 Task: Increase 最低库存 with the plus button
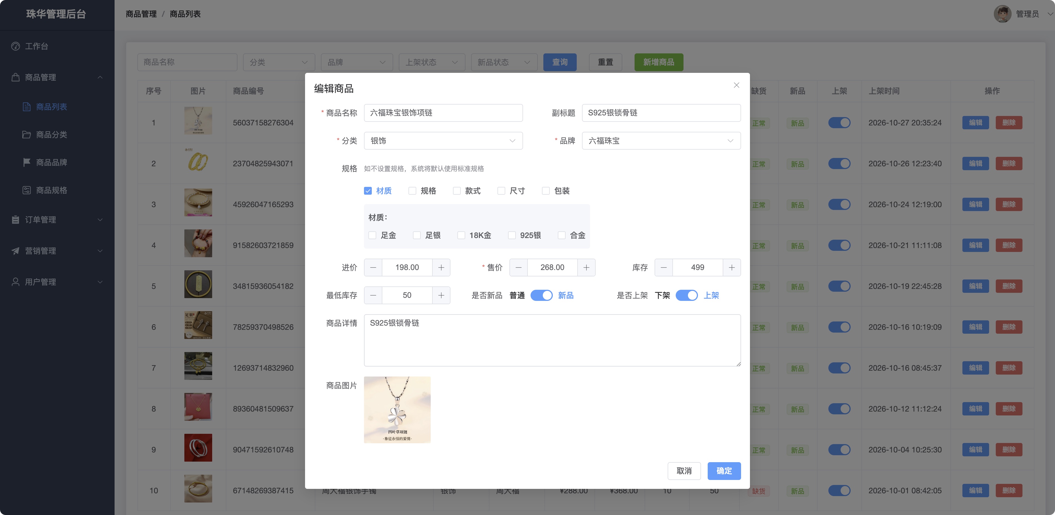click(x=441, y=295)
